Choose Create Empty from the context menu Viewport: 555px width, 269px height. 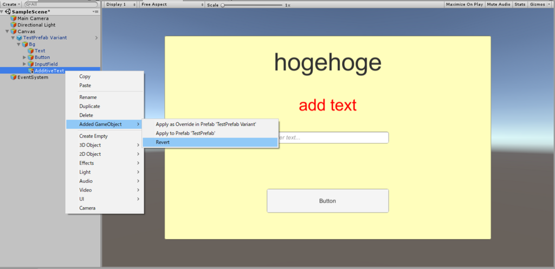tap(105, 136)
